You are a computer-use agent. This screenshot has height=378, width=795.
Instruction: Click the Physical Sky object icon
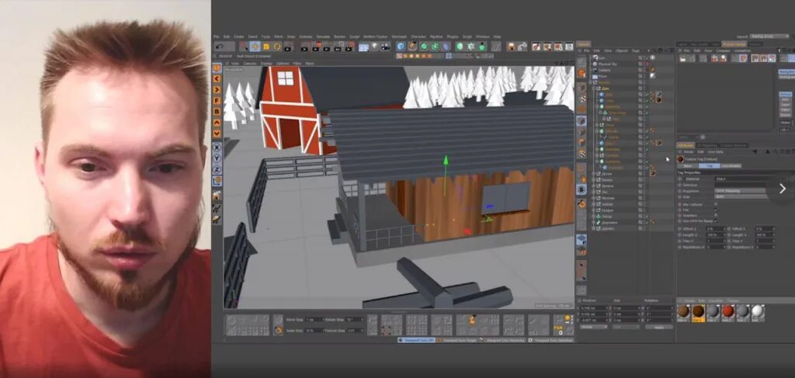(595, 64)
